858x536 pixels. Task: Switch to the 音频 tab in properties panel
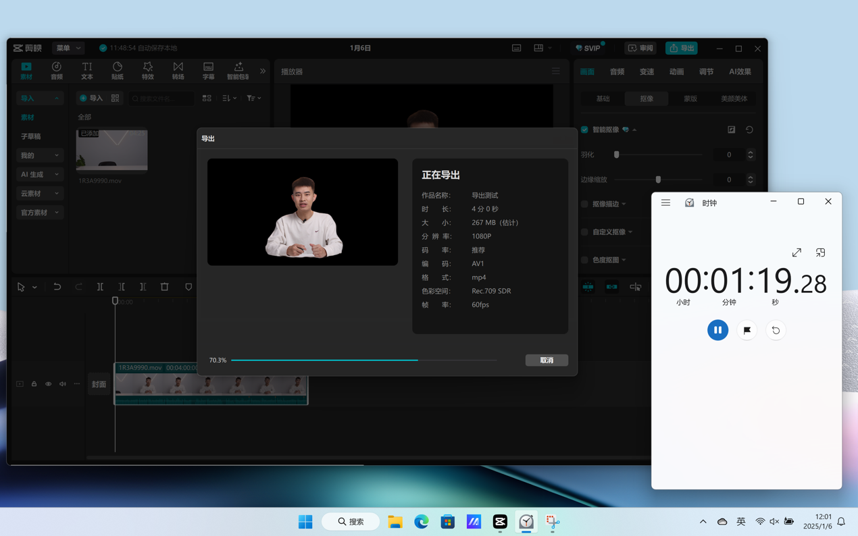[x=617, y=72]
